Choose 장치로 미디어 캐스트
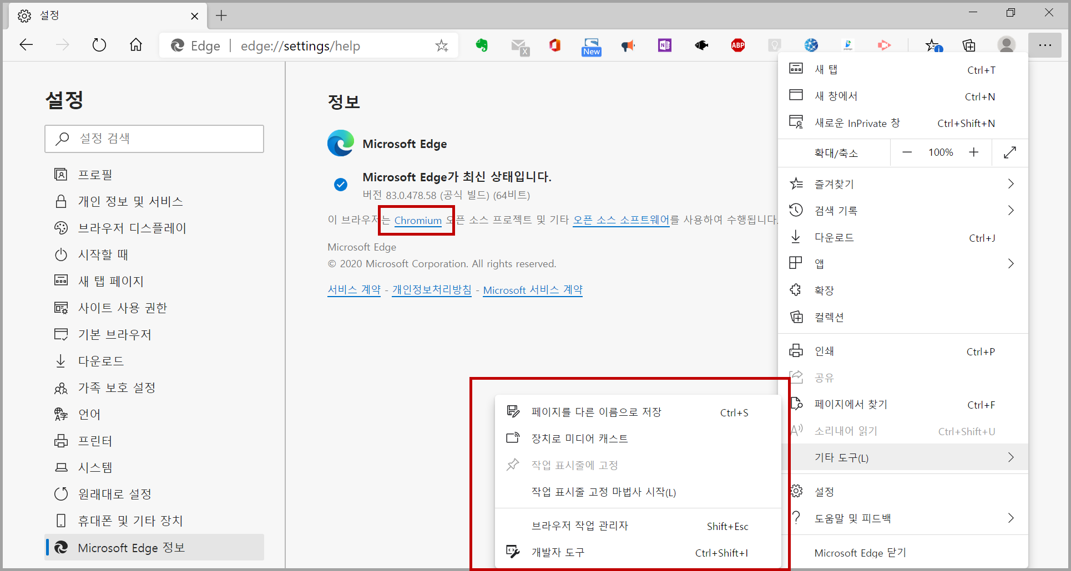This screenshot has height=571, width=1071. tap(638, 439)
